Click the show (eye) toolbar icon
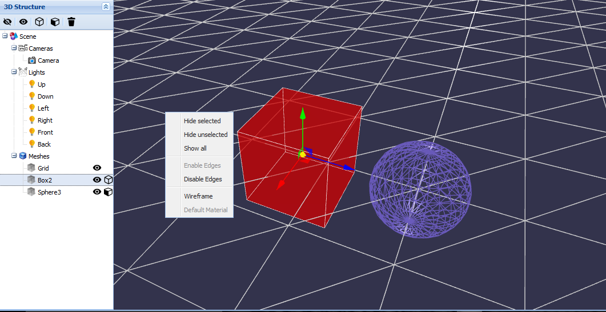Screen dimensions: 606x312 click(x=23, y=22)
